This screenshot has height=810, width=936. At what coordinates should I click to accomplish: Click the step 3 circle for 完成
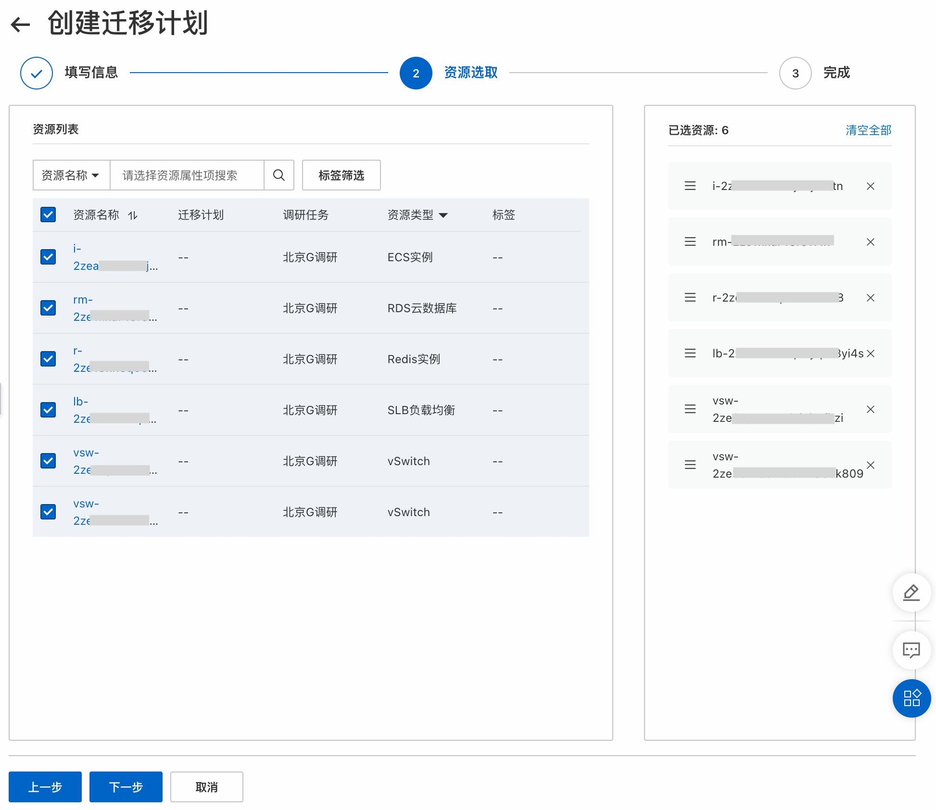pos(796,73)
